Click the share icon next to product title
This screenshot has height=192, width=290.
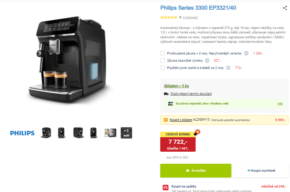coord(285,8)
